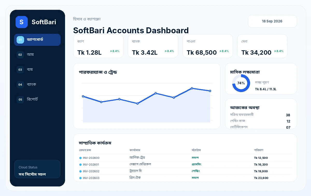Viewport: 311px width, 196px height.
Task: Click the 01 number badge in sidebar
Action: pyautogui.click(x=20, y=40)
